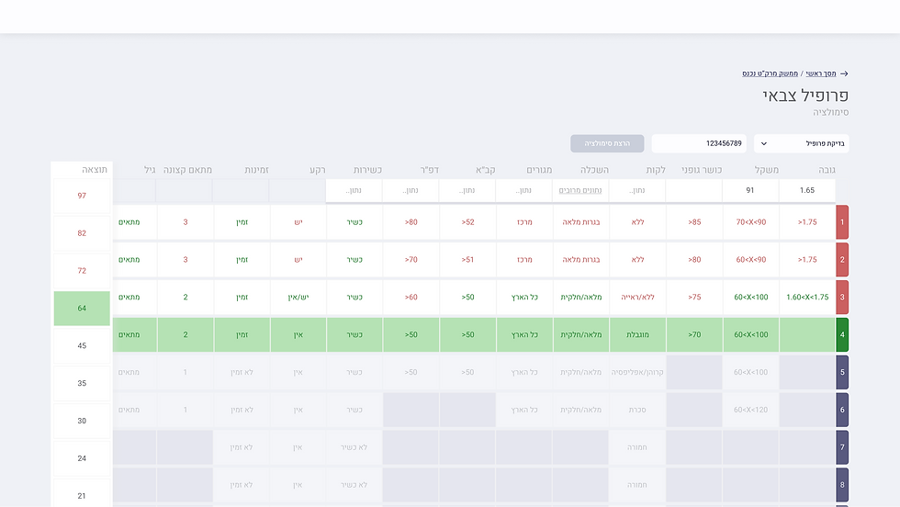
Task: Select the red row tag number 1
Action: pyautogui.click(x=842, y=222)
